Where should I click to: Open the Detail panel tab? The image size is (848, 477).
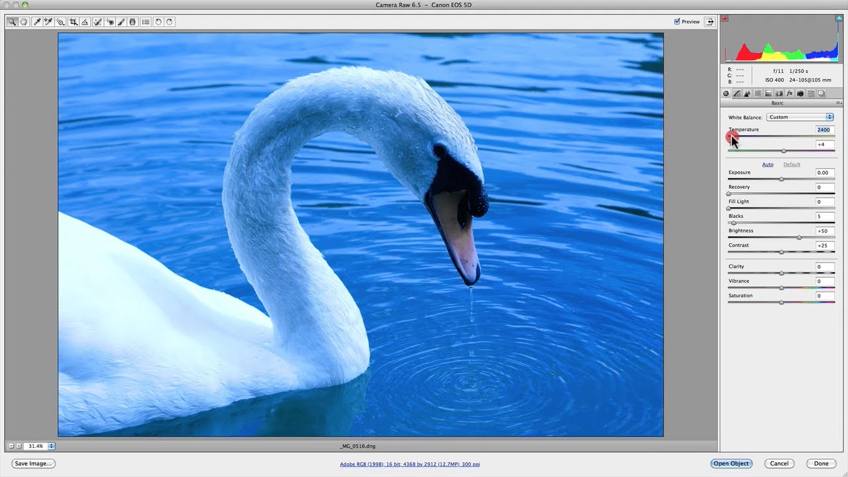click(747, 93)
